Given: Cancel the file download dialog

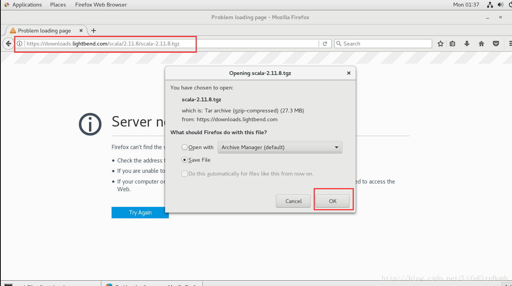Looking at the screenshot, I should pos(293,201).
